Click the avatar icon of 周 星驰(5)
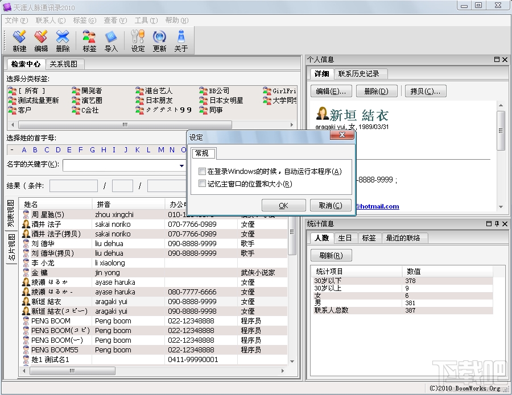 [26, 214]
